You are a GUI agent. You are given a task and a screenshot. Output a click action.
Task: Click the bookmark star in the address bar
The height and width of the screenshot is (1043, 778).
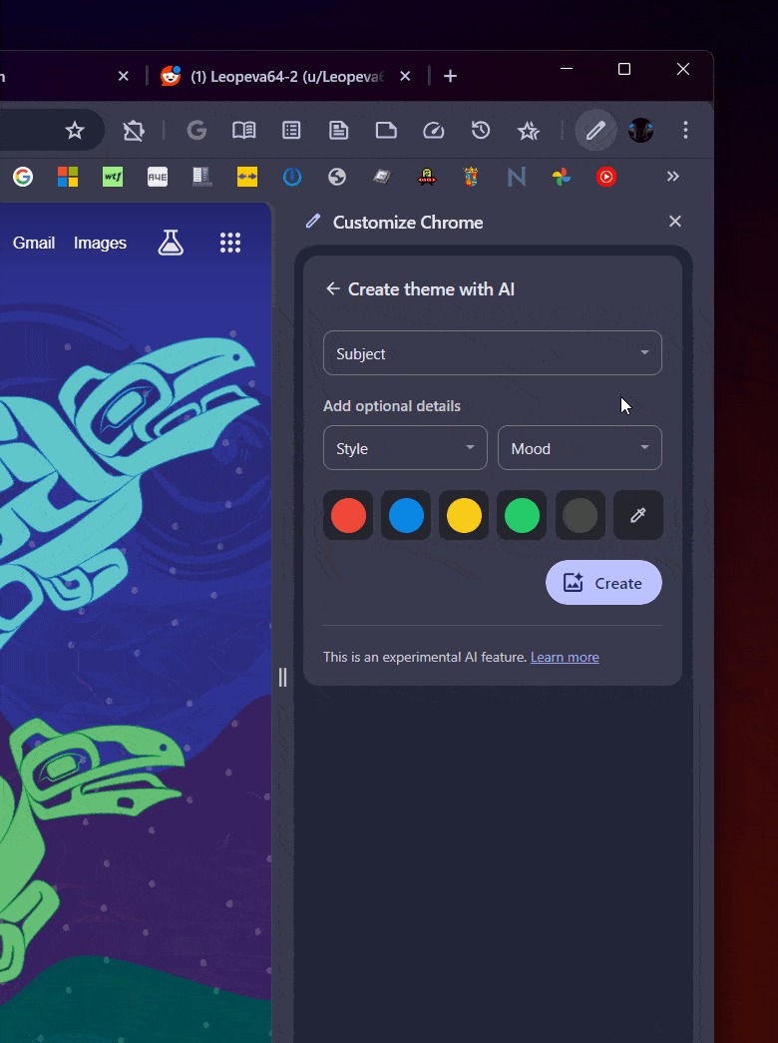(x=75, y=131)
